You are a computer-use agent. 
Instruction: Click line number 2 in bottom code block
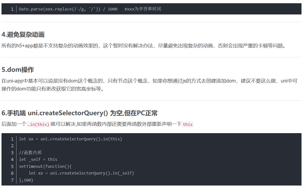[12, 146]
